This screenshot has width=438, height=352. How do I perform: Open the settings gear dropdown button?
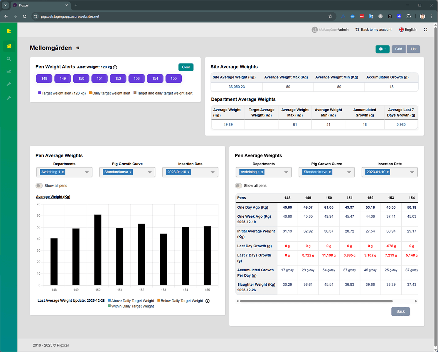pyautogui.click(x=382, y=49)
